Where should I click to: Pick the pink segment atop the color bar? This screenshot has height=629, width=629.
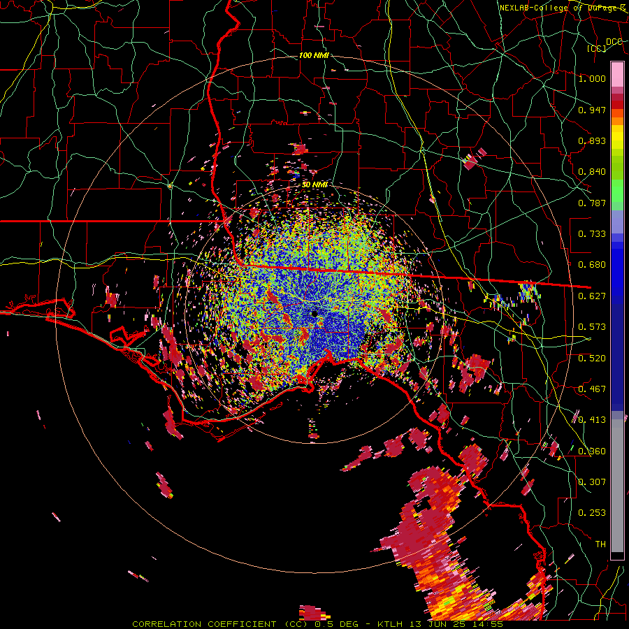pyautogui.click(x=617, y=74)
